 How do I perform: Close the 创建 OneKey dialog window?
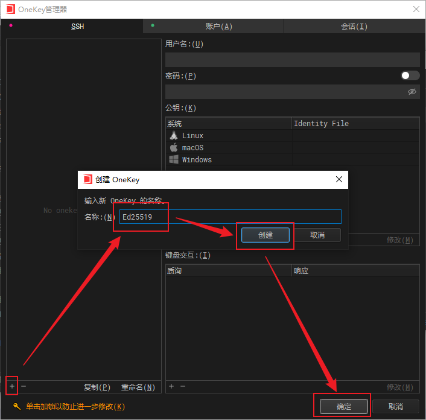[x=339, y=179]
